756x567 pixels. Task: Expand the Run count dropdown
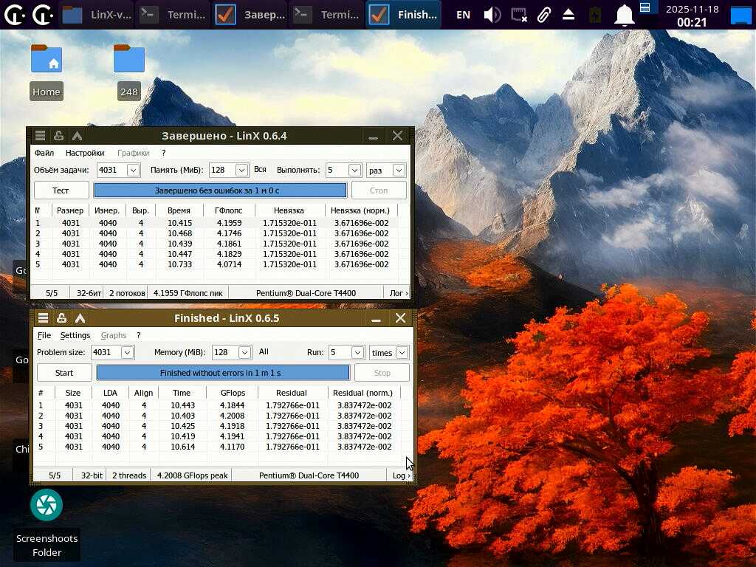(357, 352)
